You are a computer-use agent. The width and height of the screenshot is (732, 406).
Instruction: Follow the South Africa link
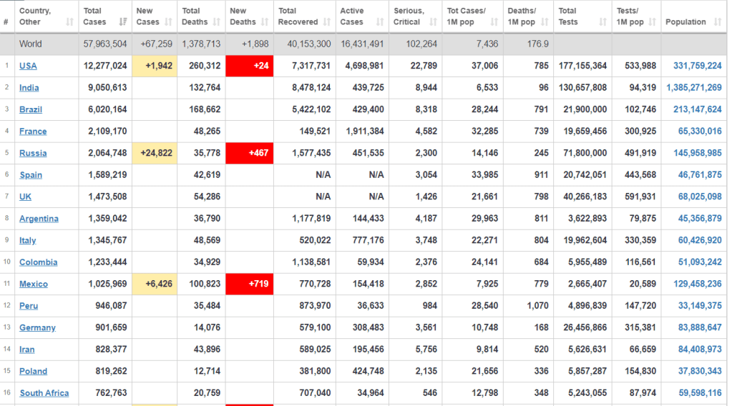point(44,393)
